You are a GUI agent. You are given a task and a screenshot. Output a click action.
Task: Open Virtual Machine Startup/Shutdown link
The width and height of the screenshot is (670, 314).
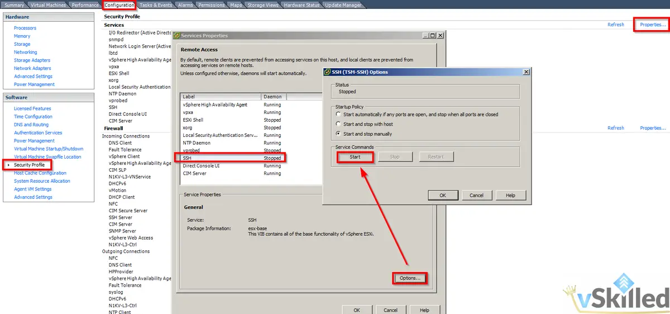coord(49,149)
